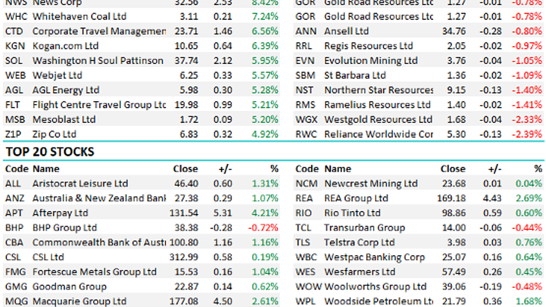The width and height of the screenshot is (546, 307).
Task: Select the 5.57% change value
Action: tap(265, 75)
